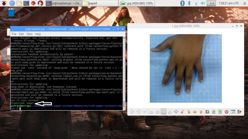This screenshot has height=139, width=248.
Task: Click the zoom in icon
Action: [x=158, y=112]
